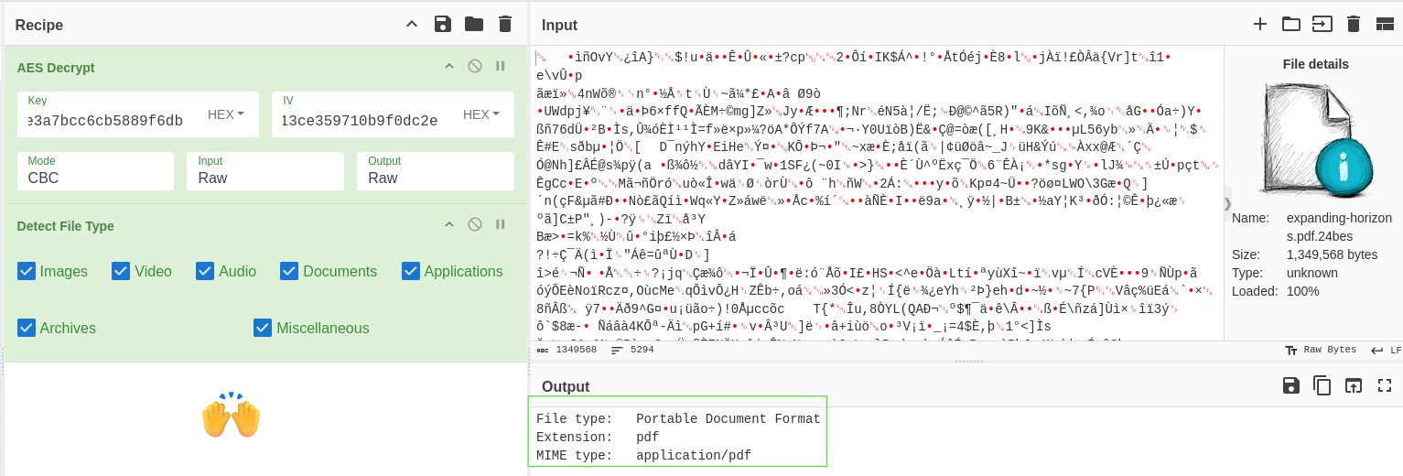Viewport: 1403px width, 476px height.
Task: Uncheck the Archives checkbox
Action: click(27, 328)
